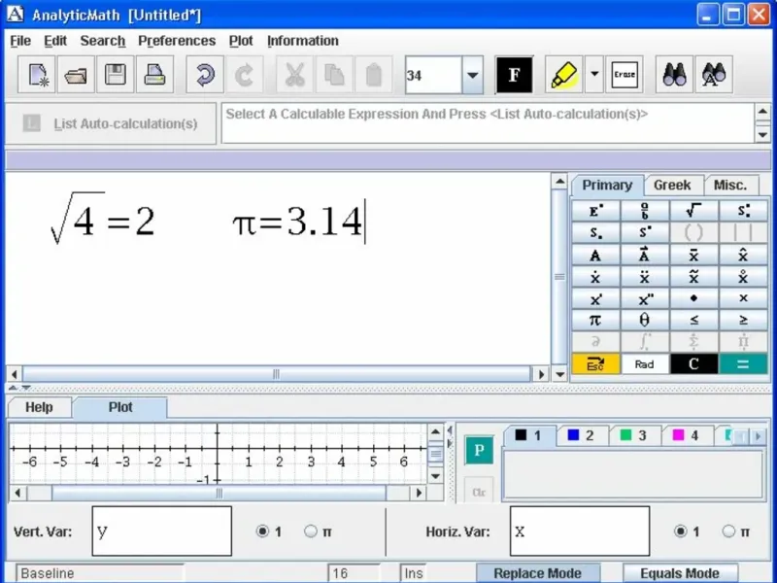The width and height of the screenshot is (777, 583).
Task: Insert subscript S template
Action: [595, 232]
